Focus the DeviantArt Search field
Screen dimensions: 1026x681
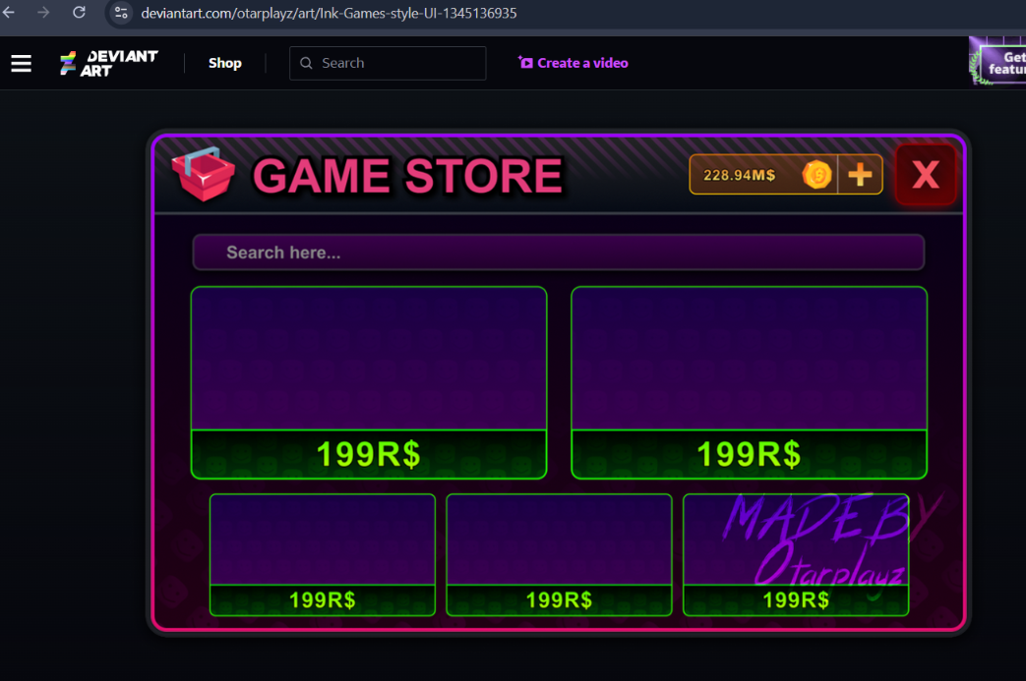pos(388,64)
